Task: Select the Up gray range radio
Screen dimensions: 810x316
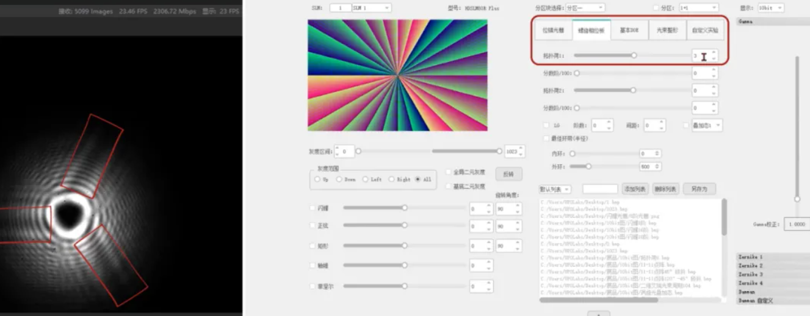Action: click(x=317, y=180)
